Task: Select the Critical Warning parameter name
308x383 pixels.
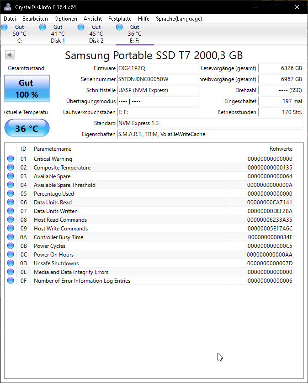Action: [x=53, y=159]
